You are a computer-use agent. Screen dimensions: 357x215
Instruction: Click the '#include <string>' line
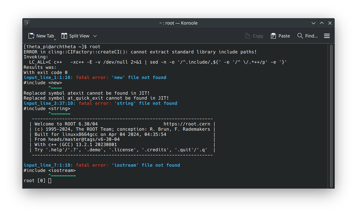47,109
